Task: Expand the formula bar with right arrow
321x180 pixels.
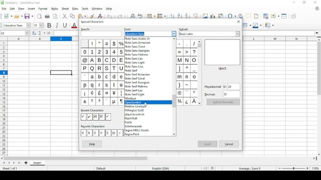Action: [317, 33]
